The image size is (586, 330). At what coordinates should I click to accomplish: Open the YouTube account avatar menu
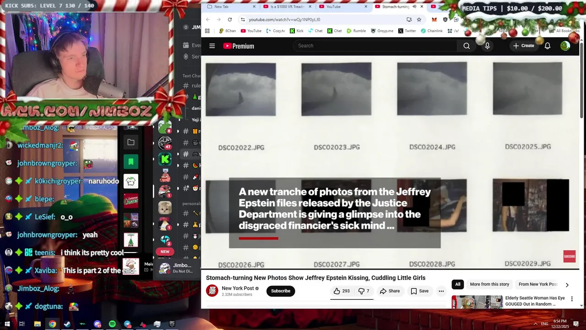point(565,46)
